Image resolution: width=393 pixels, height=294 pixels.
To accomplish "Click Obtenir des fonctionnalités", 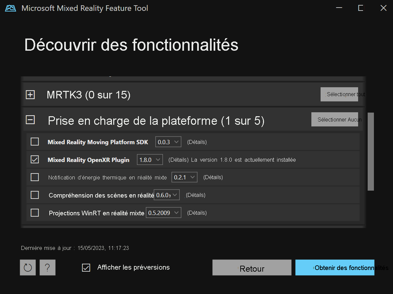I will point(335,267).
